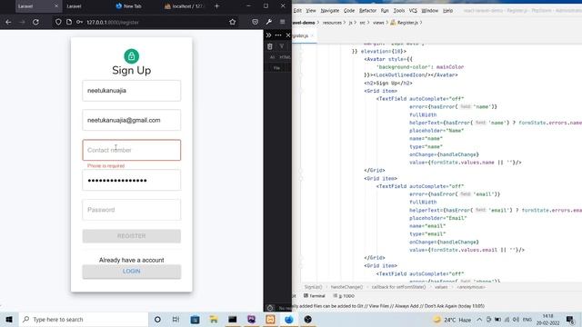This screenshot has height=327, width=582.
Task: Switch to the New Tab tab
Action: (129, 6)
